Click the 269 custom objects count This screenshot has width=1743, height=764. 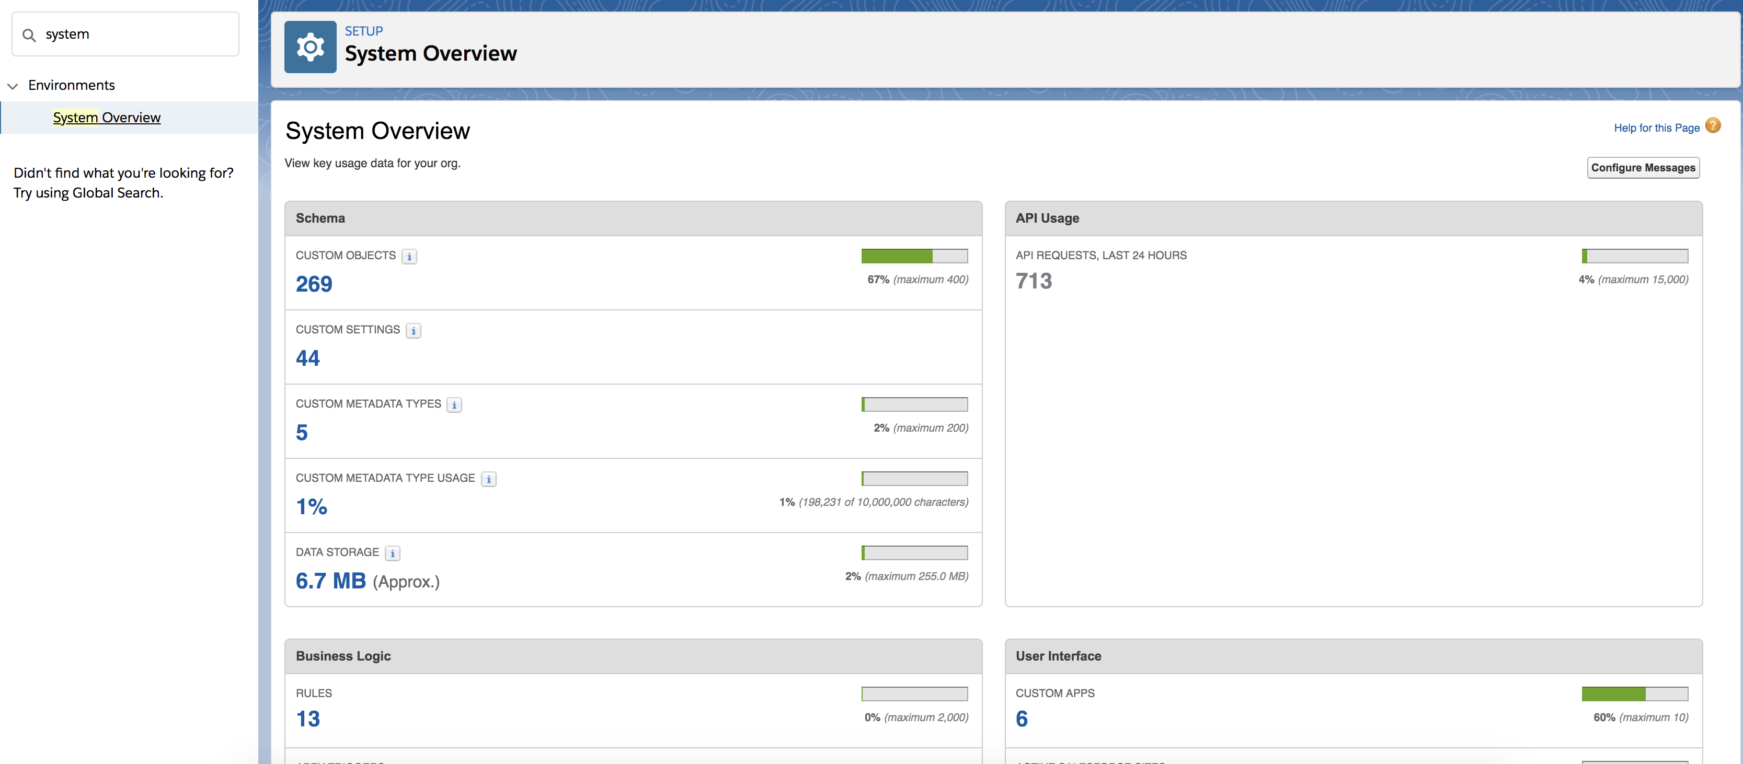tap(314, 284)
